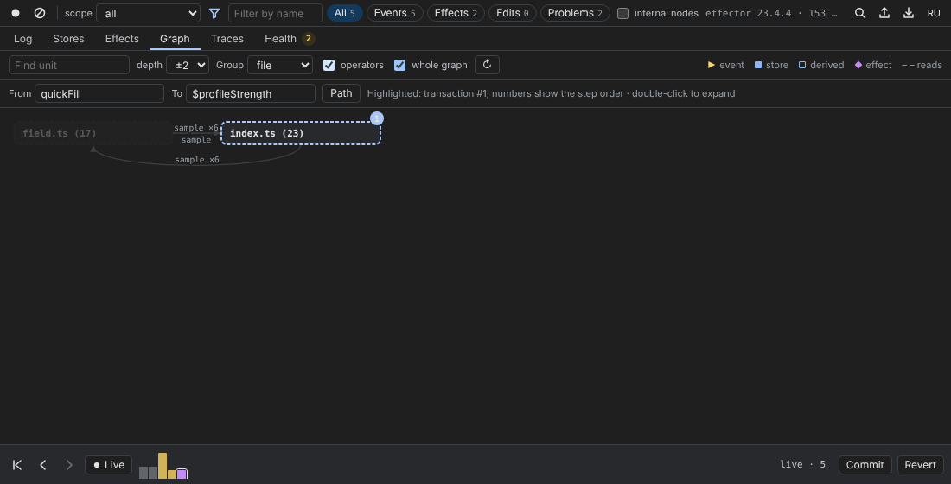Focus the Filter by name field
Image resolution: width=951 pixels, height=484 pixels.
[275, 13]
